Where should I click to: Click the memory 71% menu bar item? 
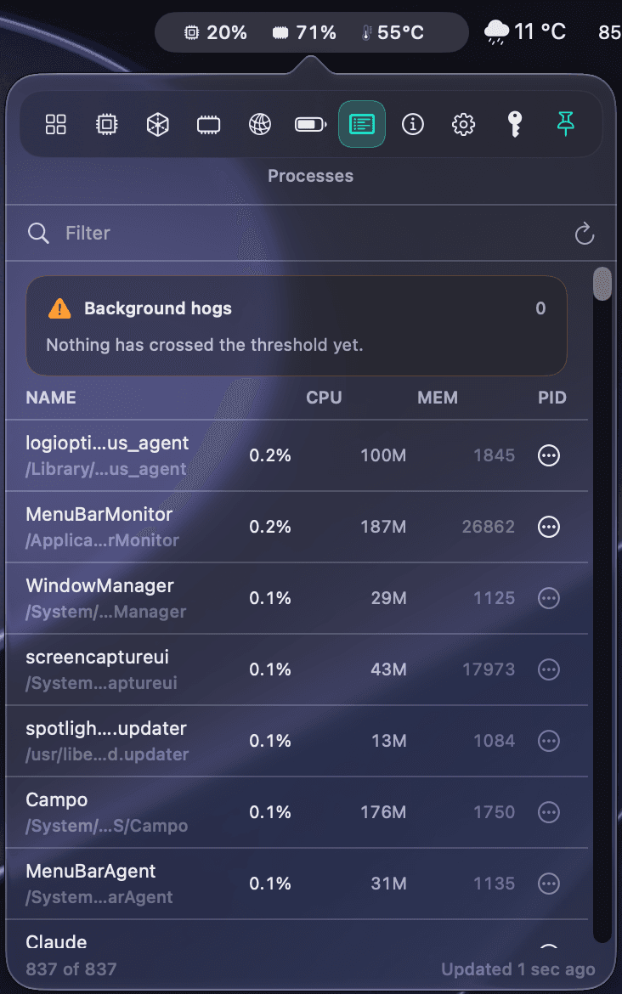304,32
